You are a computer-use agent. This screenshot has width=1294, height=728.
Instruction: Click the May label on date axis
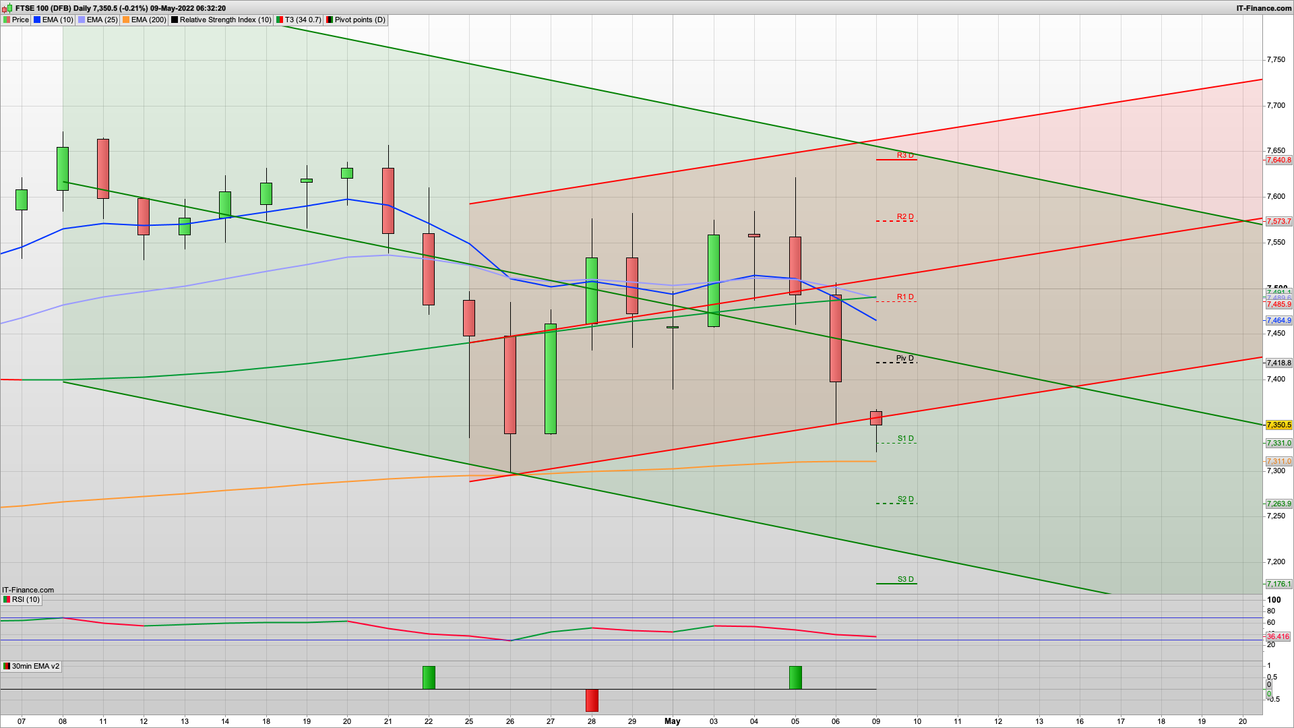point(672,721)
